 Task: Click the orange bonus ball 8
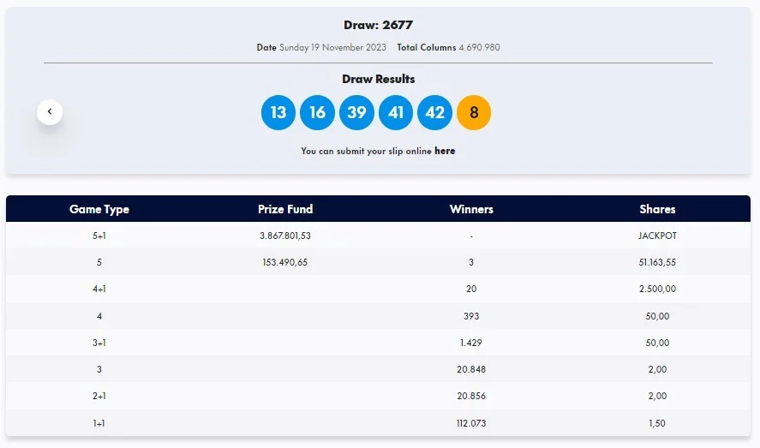pos(474,113)
